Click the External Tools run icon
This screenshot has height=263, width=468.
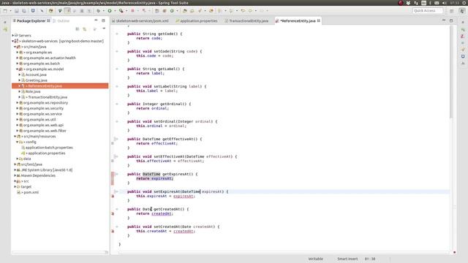click(x=121, y=11)
